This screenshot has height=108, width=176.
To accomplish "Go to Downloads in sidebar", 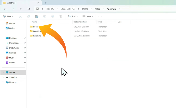I will pyautogui.click(x=14, y=43).
